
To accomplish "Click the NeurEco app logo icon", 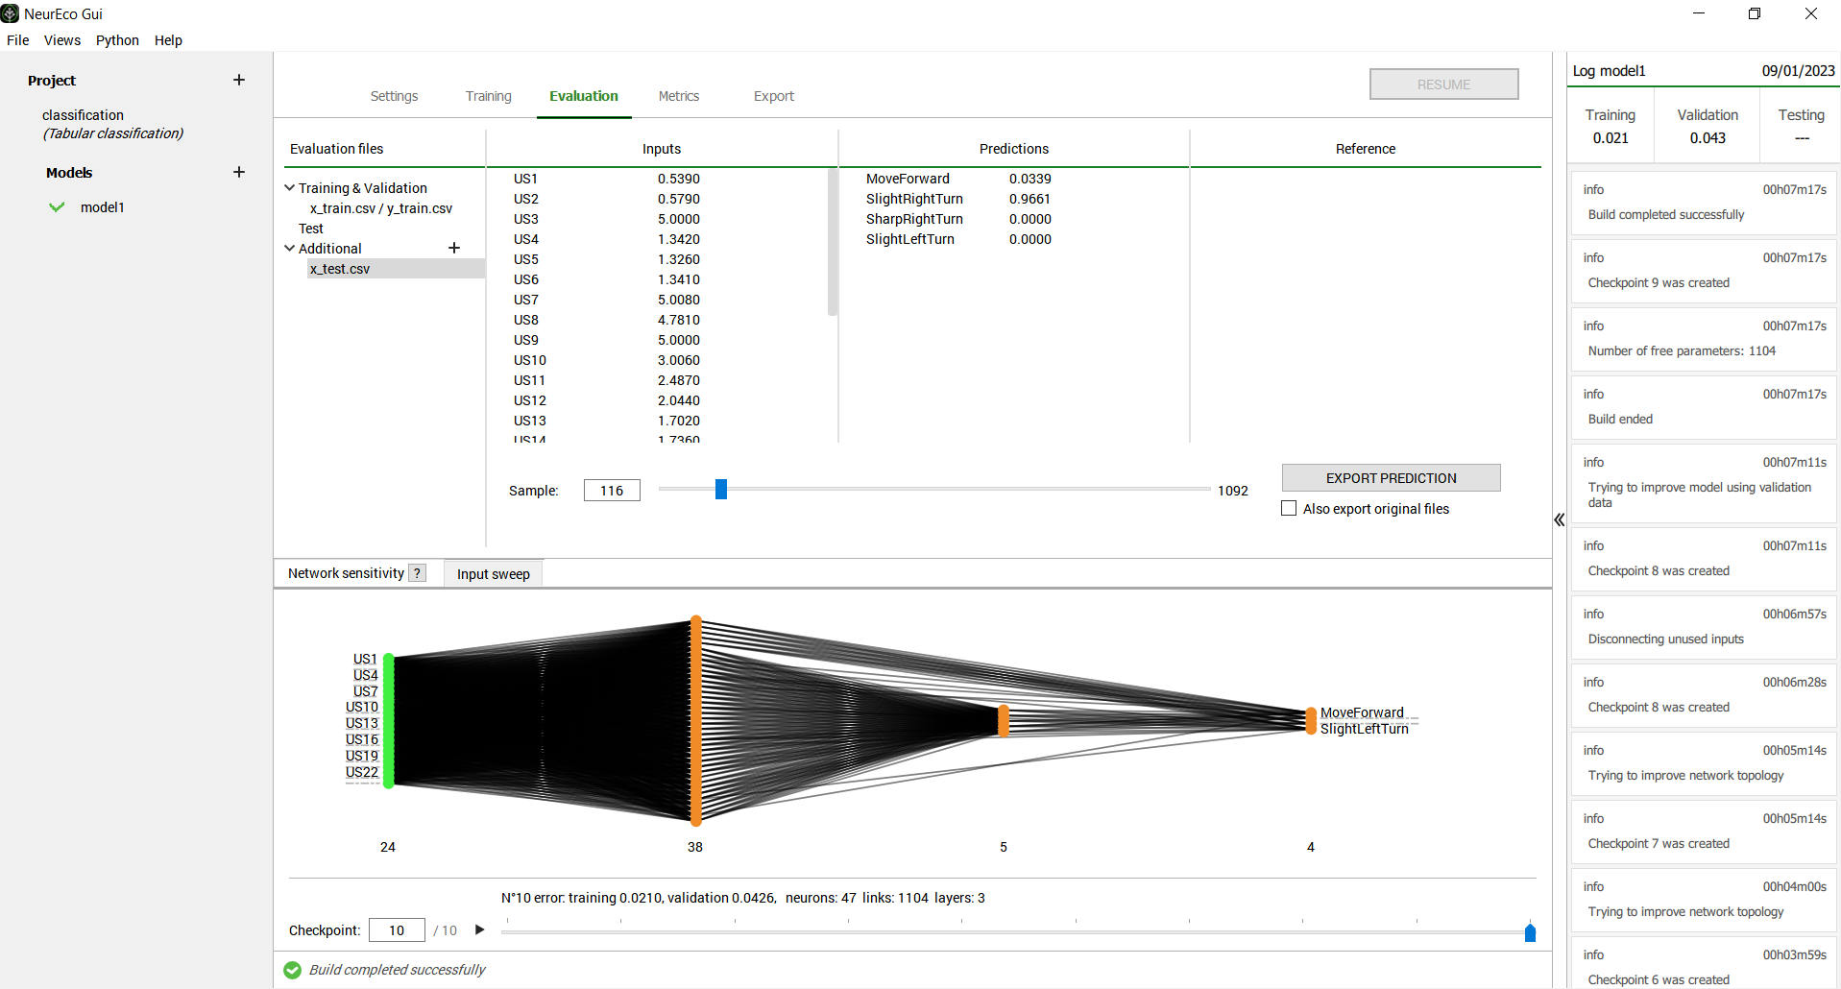I will [10, 13].
